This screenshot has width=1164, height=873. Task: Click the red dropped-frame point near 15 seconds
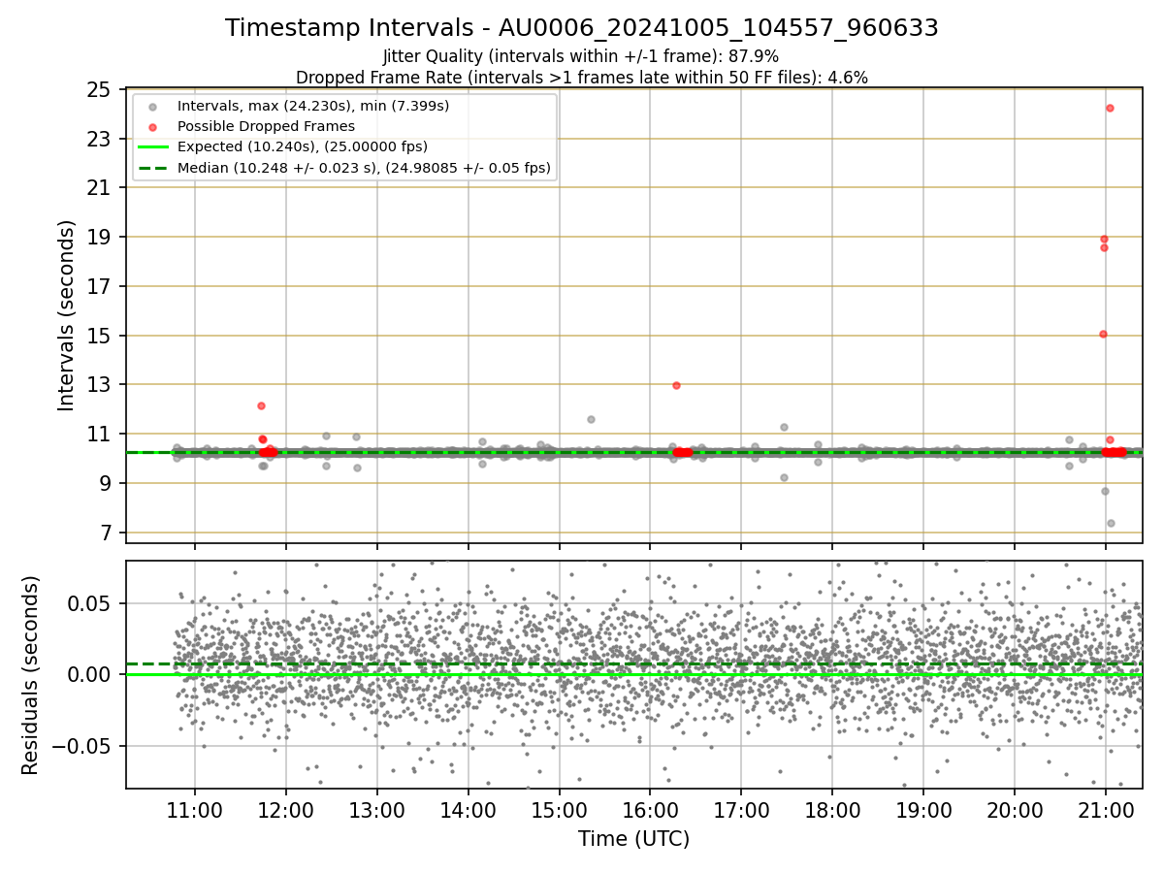pyautogui.click(x=1103, y=334)
